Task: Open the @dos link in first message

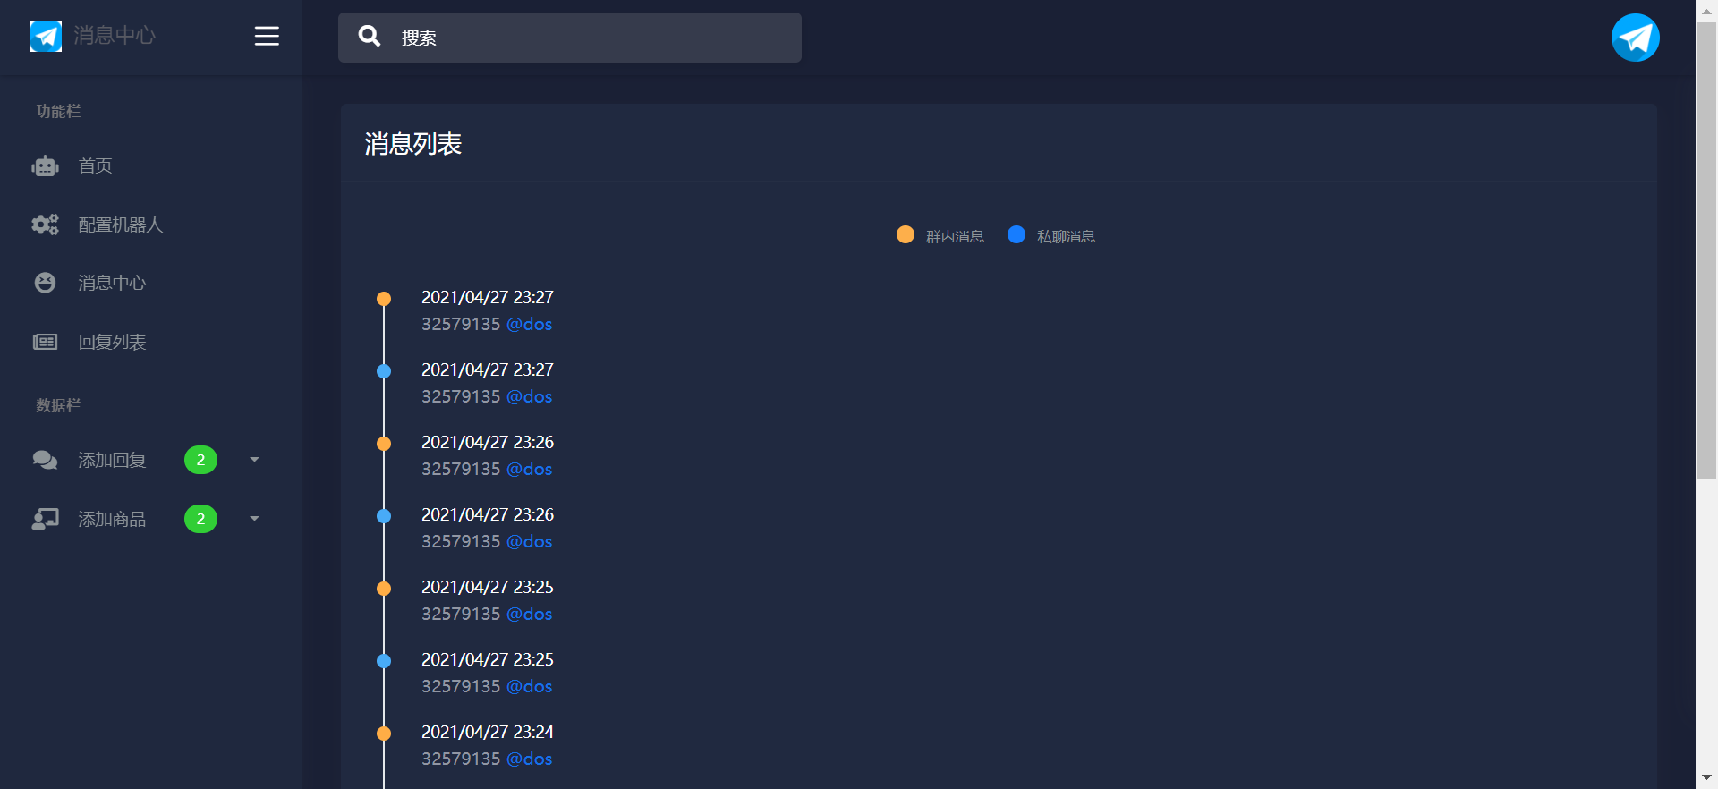Action: pyautogui.click(x=529, y=325)
